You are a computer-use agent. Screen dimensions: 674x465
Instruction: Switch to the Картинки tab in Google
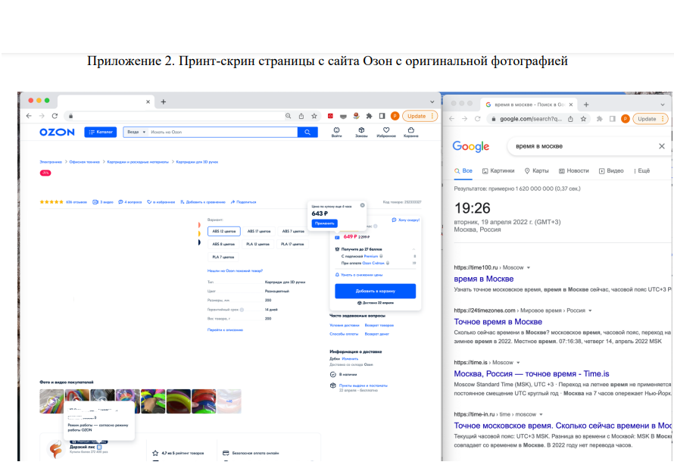tap(498, 170)
